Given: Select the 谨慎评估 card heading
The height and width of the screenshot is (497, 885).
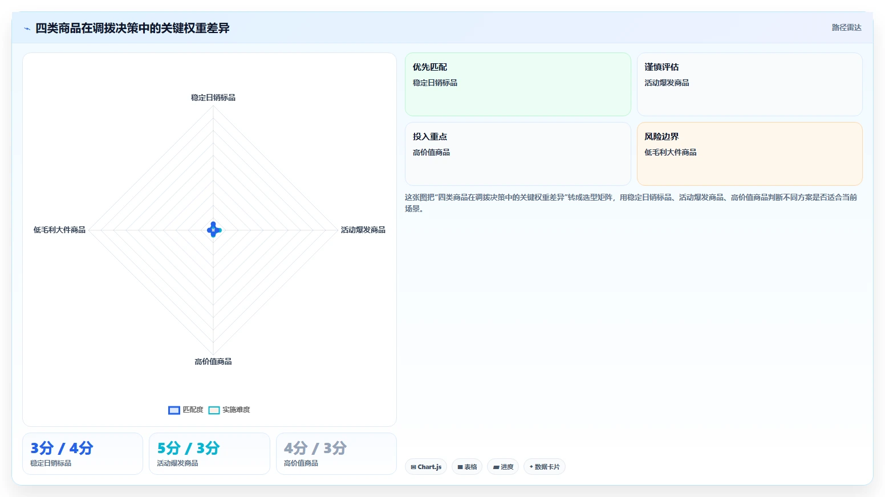Looking at the screenshot, I should (661, 67).
